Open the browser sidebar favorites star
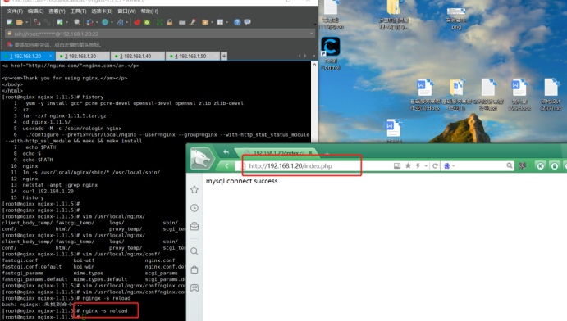567x321 pixels. pos(194,189)
